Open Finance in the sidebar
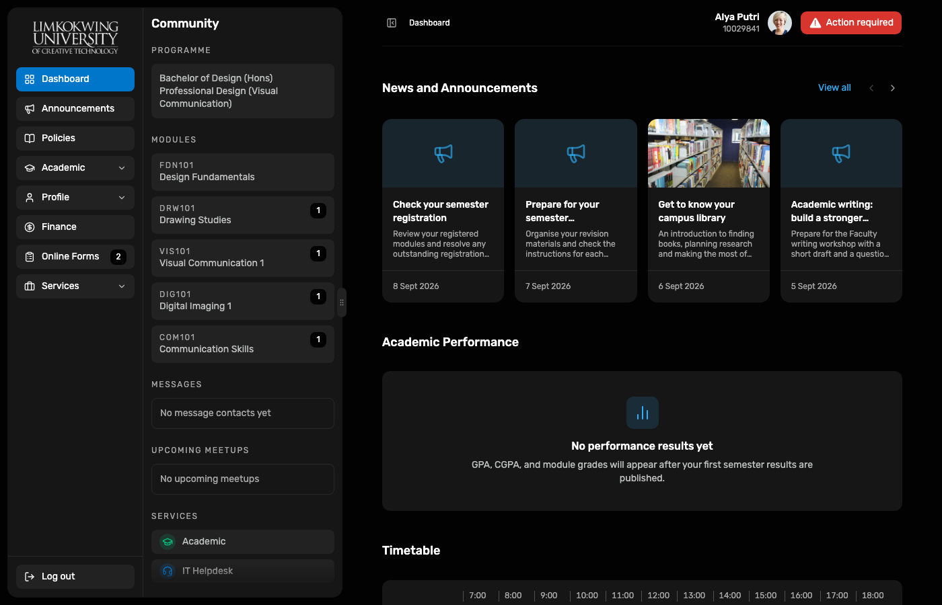The image size is (942, 605). click(75, 227)
